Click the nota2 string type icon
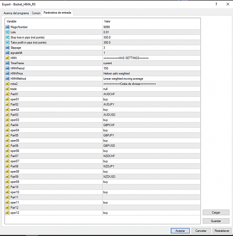The image size is (233, 236). [8, 84]
